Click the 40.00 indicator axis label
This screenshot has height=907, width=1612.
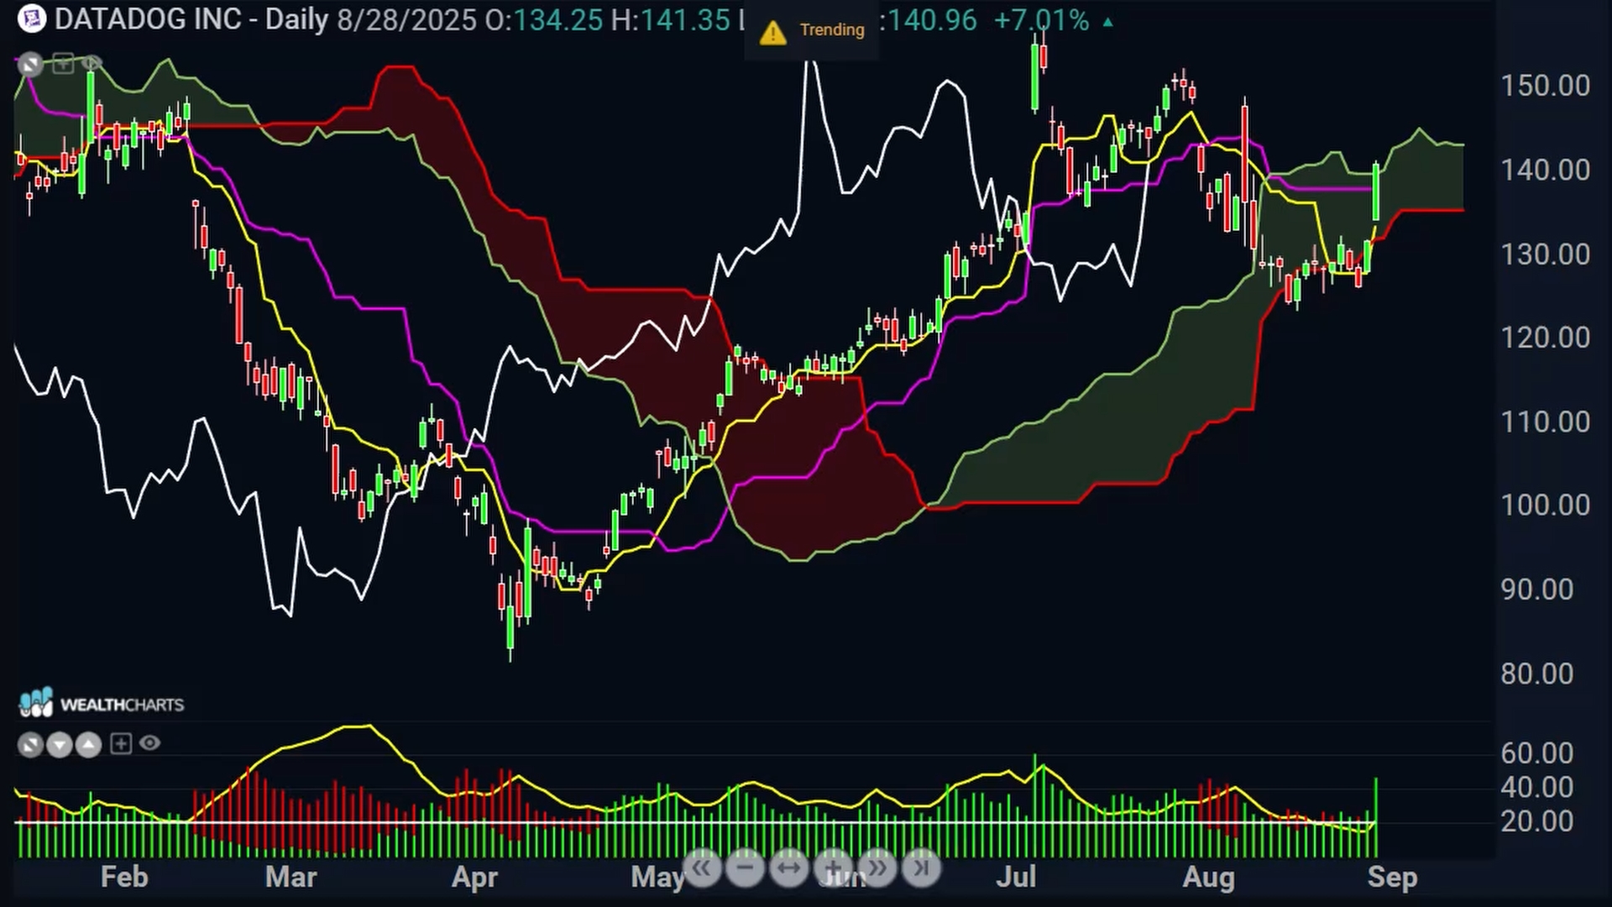(x=1536, y=788)
